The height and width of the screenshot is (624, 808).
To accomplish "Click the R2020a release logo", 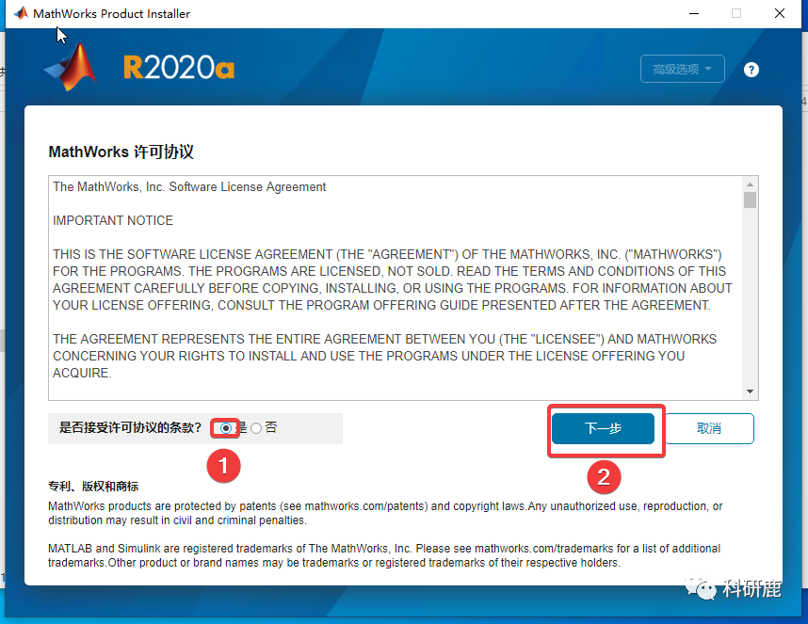I will point(179,68).
